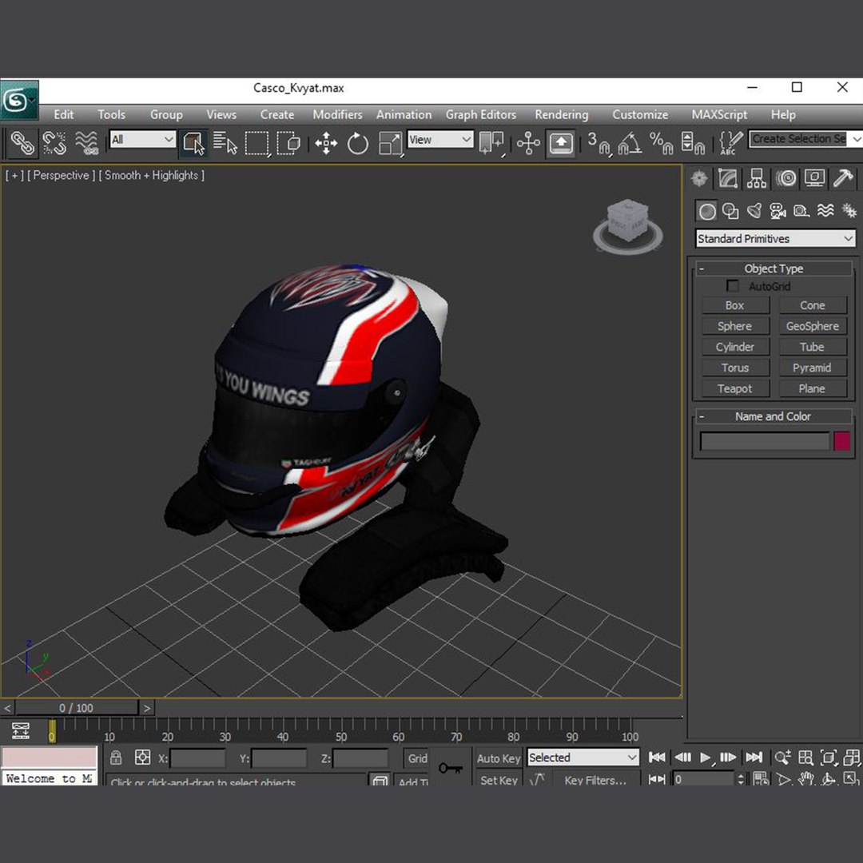Switch to the Display command panel
This screenshot has height=863, width=863.
(814, 178)
